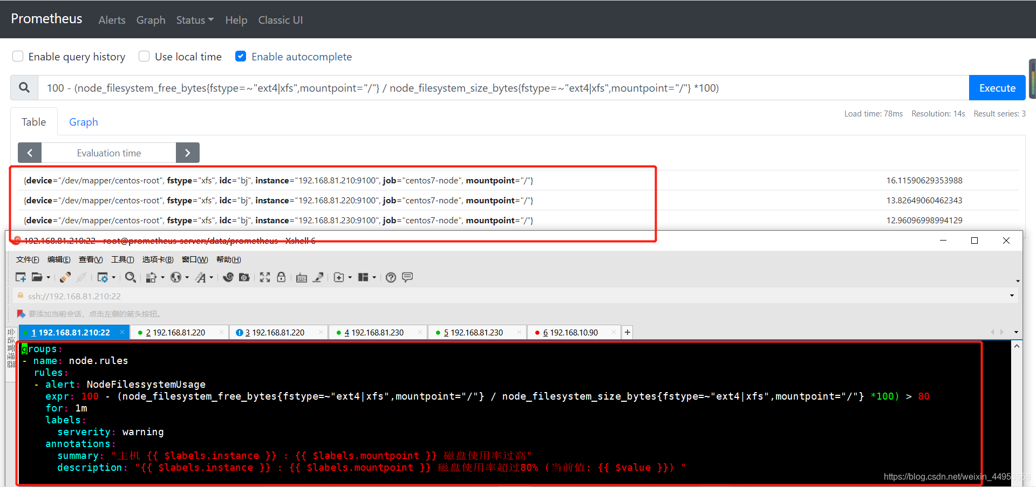Launch Xftp swirl icon in toolbar
Screen dimensions: 1036x487
tap(228, 277)
